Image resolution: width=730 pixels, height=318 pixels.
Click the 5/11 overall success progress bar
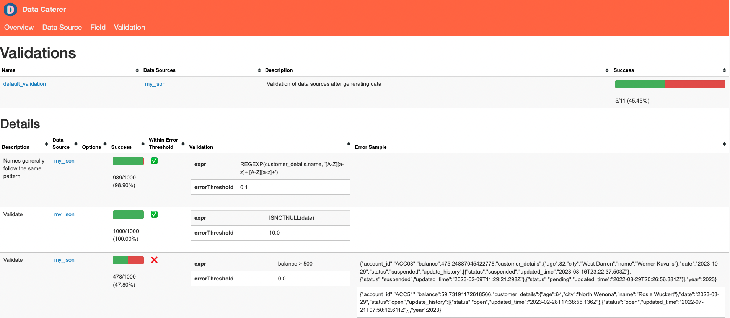[670, 84]
